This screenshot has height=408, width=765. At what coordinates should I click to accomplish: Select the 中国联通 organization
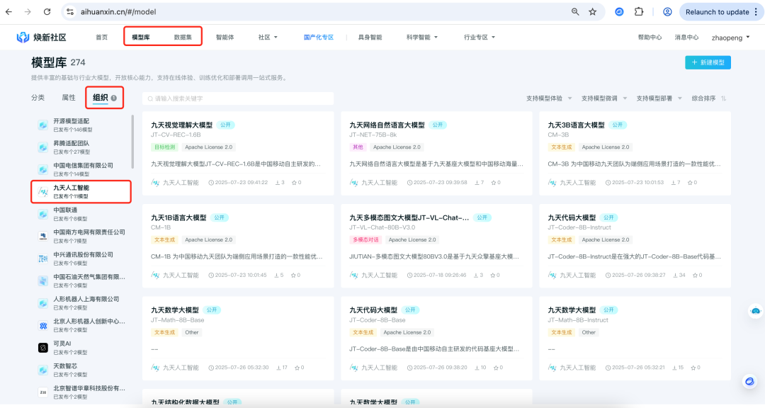point(81,214)
